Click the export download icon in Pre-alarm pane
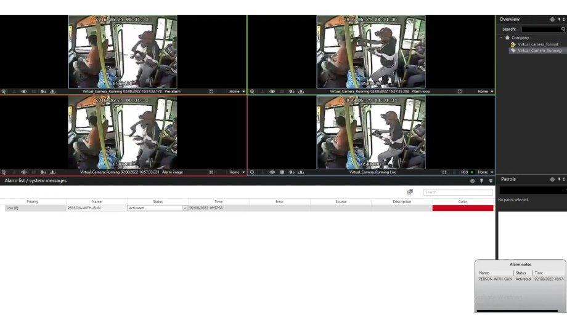Viewport: 567px width, 328px height. click(x=52, y=92)
